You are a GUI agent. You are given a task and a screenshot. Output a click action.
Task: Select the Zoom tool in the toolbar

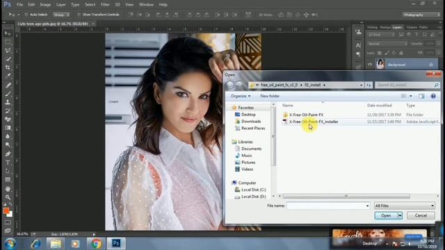[x=8, y=197]
